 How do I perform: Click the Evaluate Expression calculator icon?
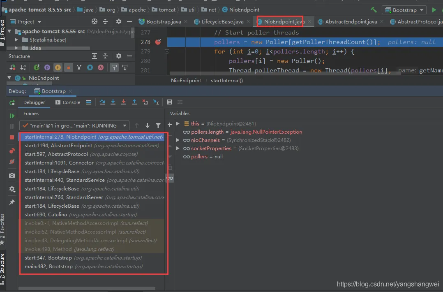[x=169, y=102]
